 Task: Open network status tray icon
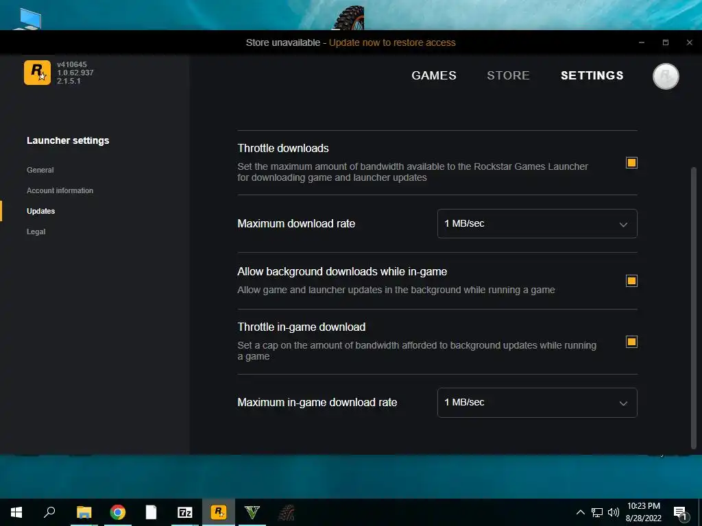597,512
